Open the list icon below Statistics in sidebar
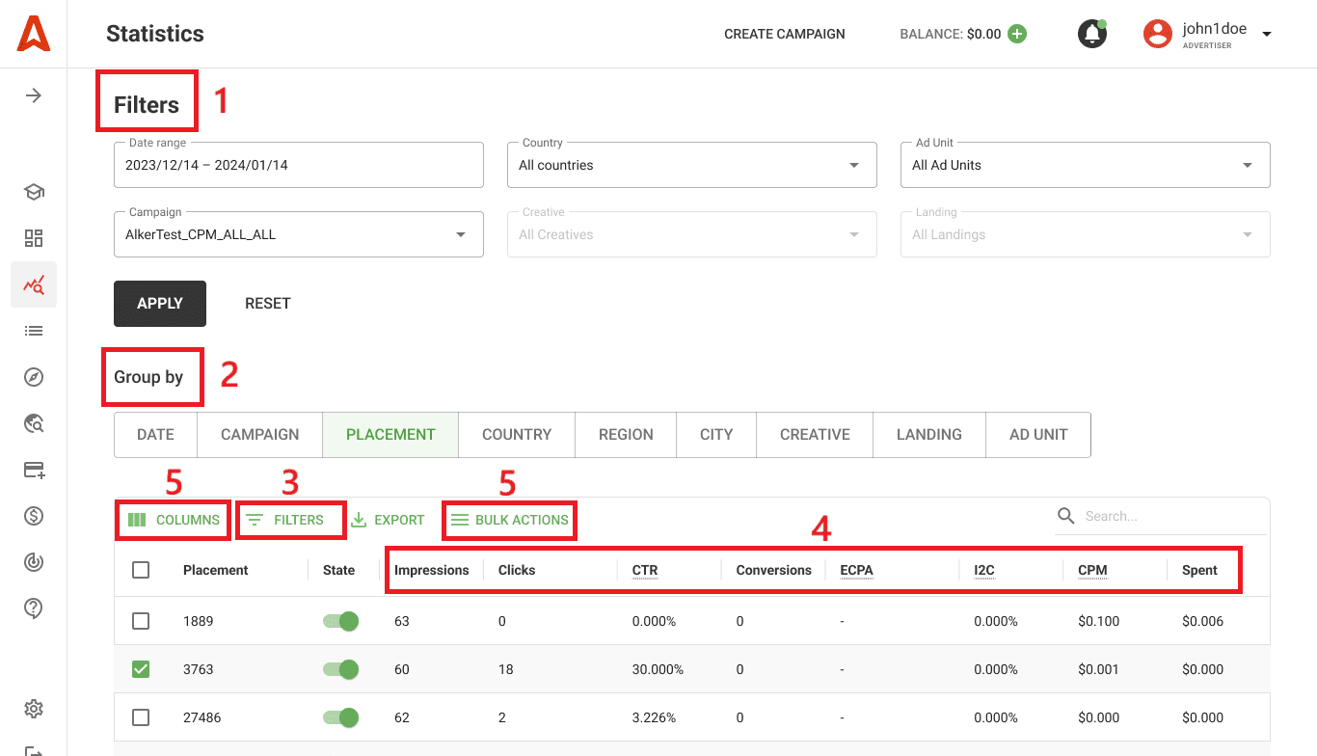Image resolution: width=1317 pixels, height=756 pixels. click(34, 331)
